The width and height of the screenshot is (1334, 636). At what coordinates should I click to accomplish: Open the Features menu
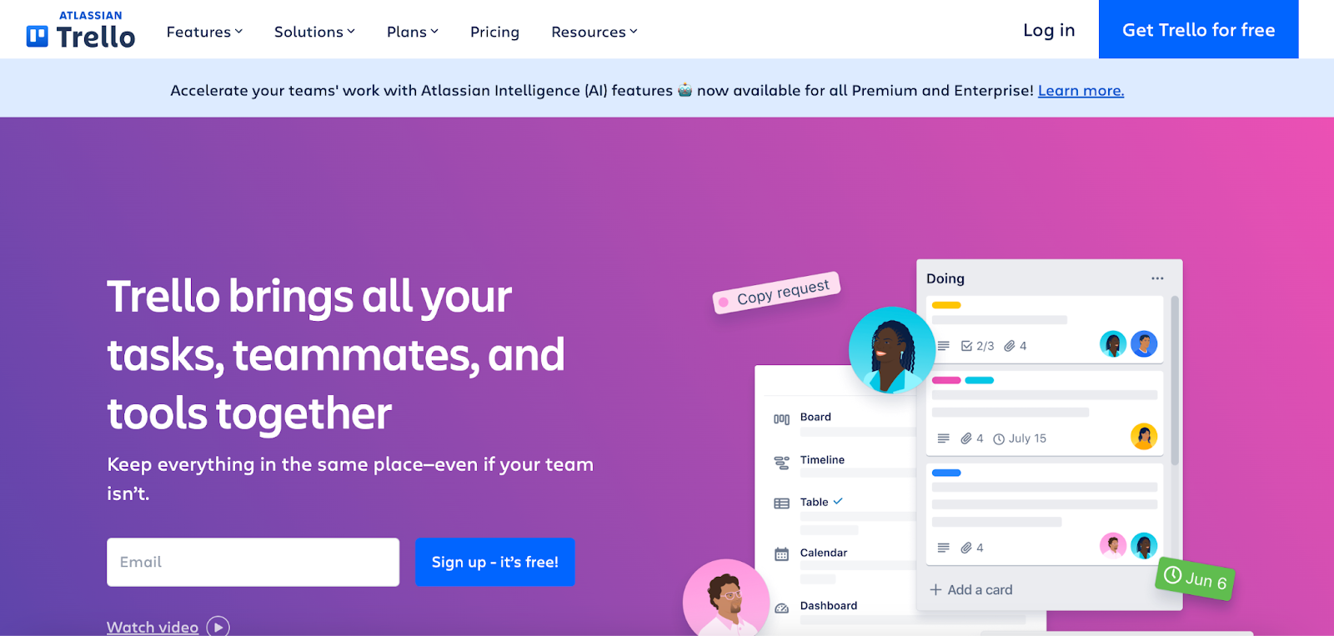(204, 32)
